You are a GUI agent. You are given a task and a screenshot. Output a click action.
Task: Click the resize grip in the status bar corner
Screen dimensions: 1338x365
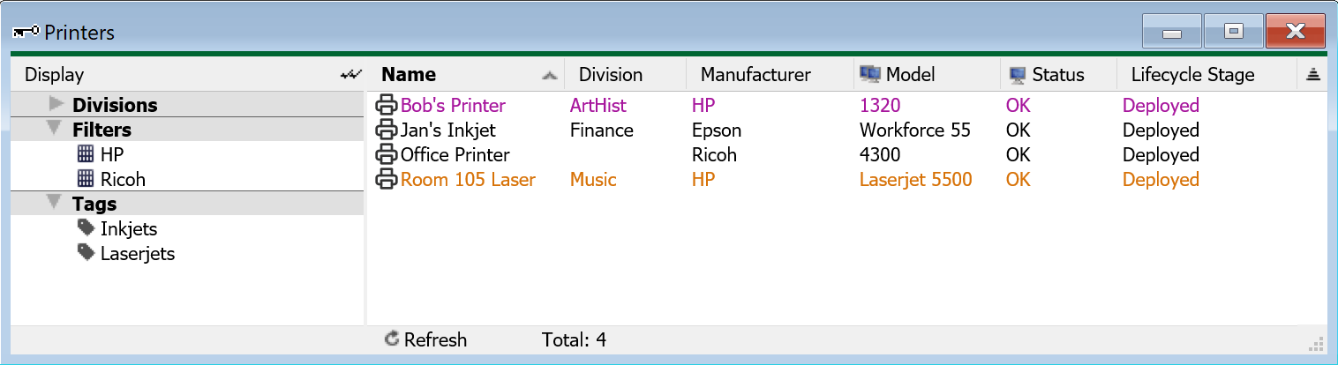coord(1315,344)
